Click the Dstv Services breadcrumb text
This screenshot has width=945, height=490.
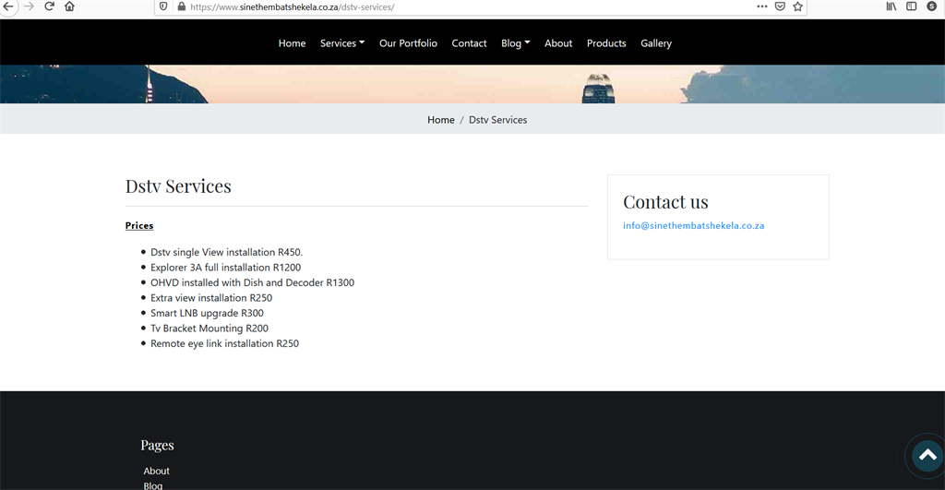[x=497, y=120]
